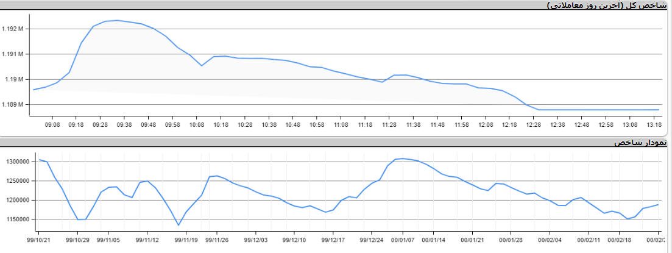Click the 1150000 value label

click(x=18, y=219)
